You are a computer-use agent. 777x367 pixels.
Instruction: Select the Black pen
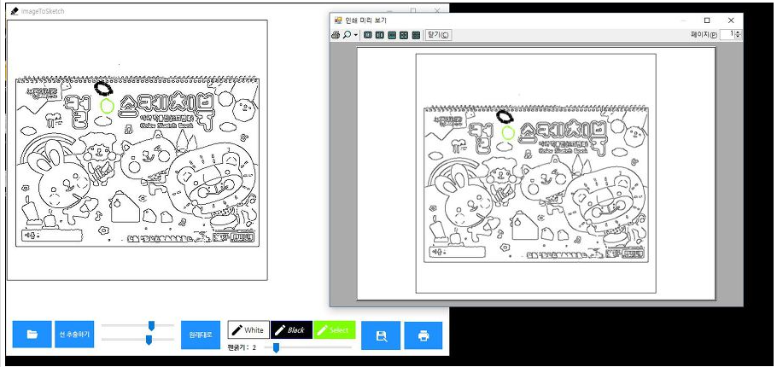click(291, 329)
